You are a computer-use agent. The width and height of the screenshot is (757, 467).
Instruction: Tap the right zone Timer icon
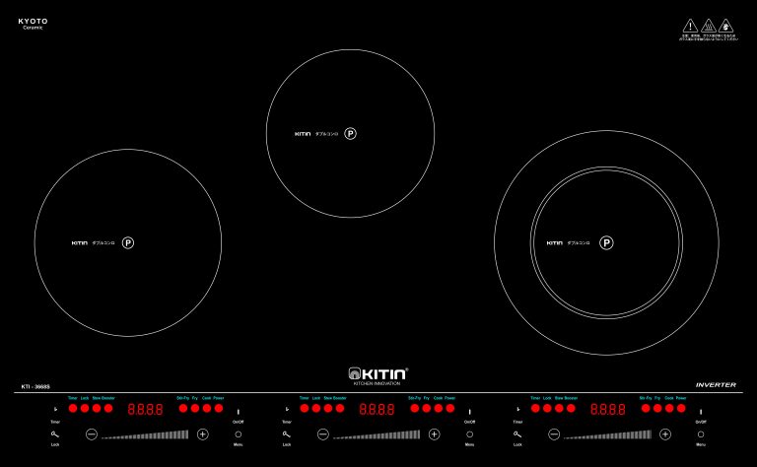point(517,409)
